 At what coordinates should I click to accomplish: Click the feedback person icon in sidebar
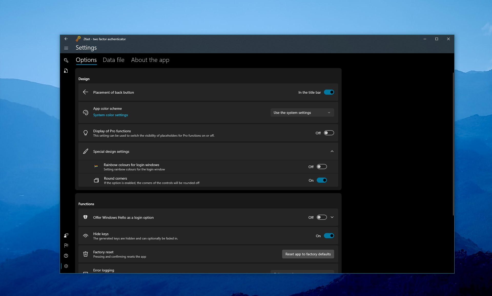pyautogui.click(x=66, y=235)
